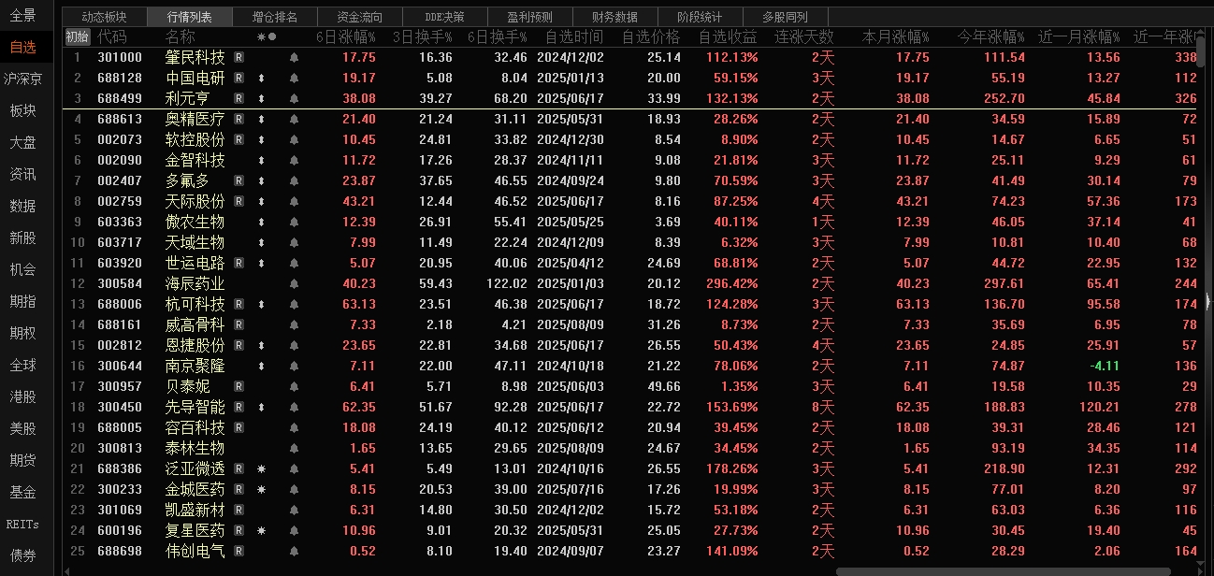Open 沪深京 in the left sidebar

tap(22, 79)
